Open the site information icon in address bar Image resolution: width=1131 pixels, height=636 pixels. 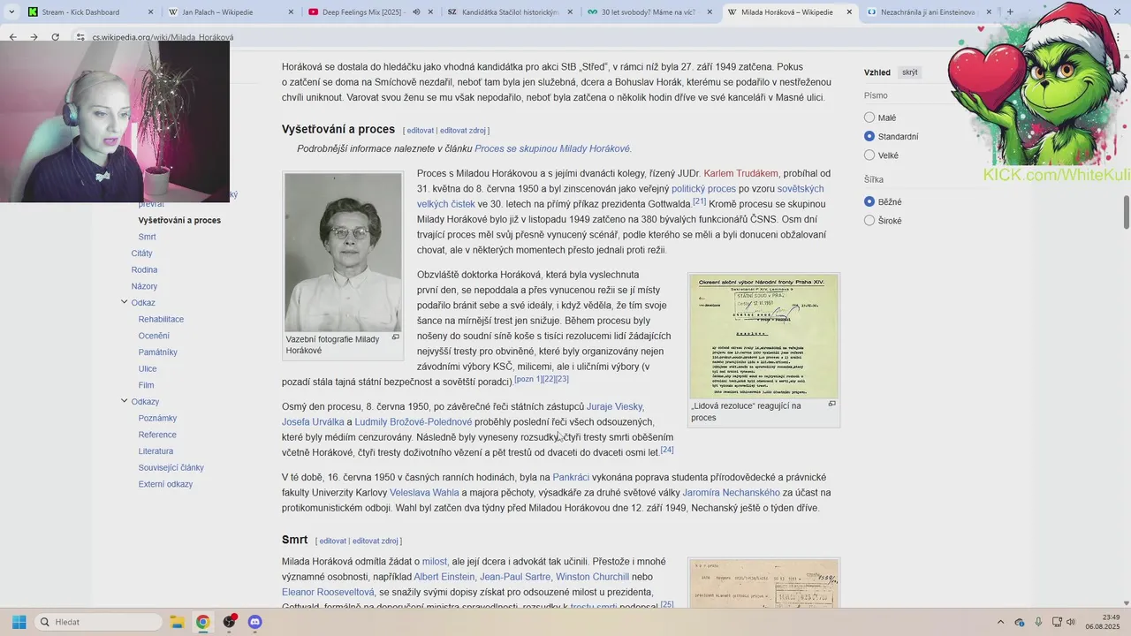[80, 37]
